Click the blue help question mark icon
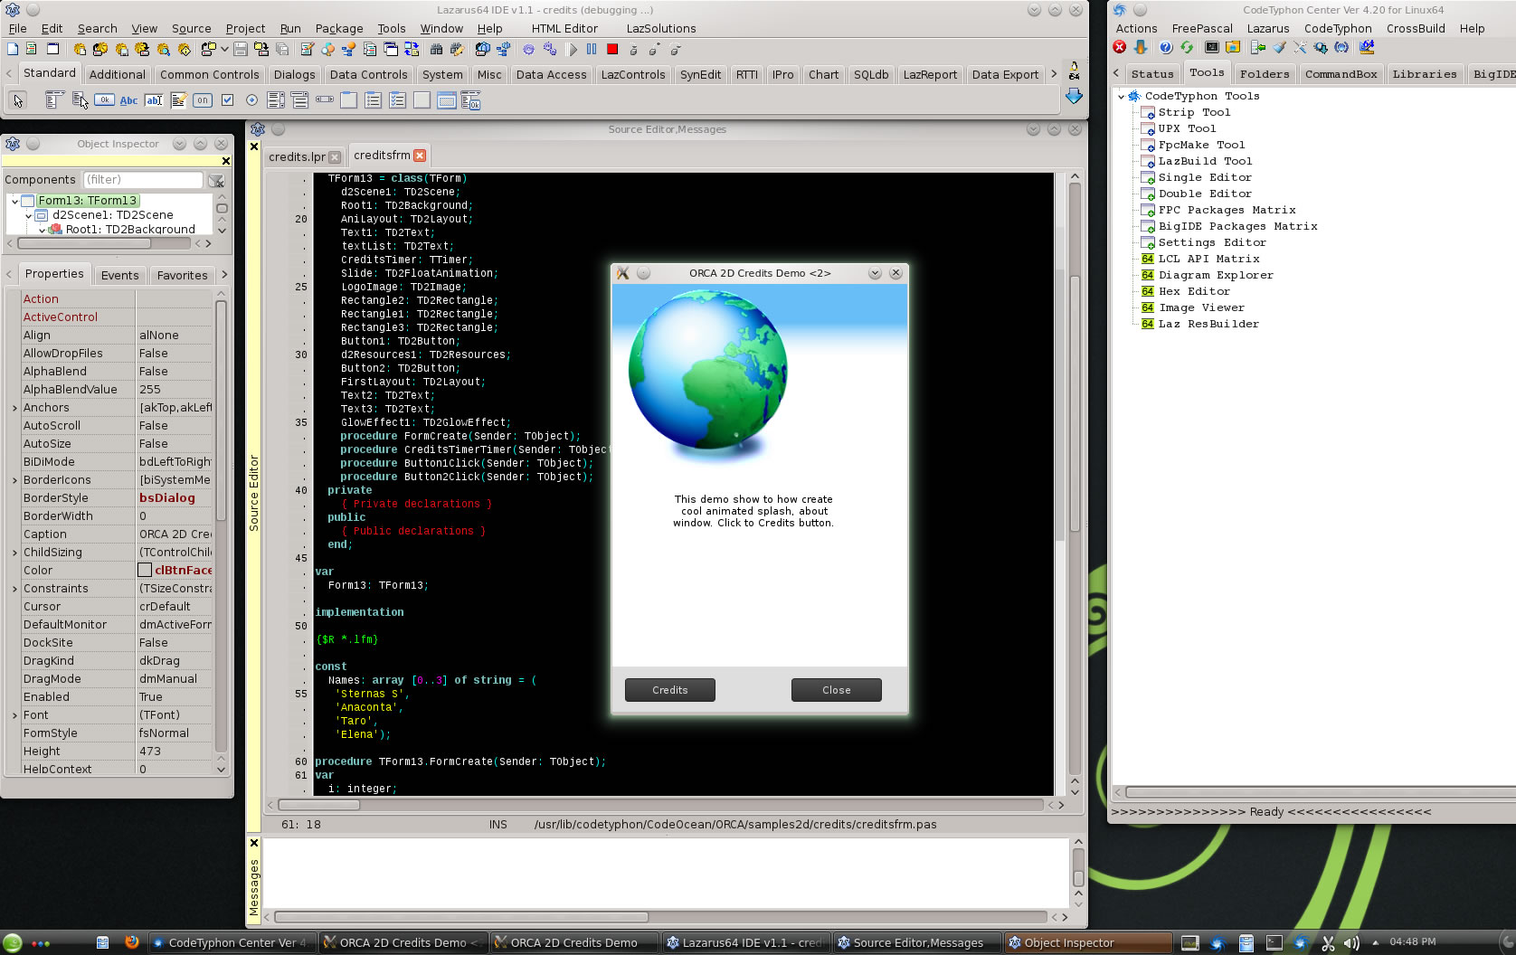Viewport: 1516px width, 955px height. [1166, 47]
